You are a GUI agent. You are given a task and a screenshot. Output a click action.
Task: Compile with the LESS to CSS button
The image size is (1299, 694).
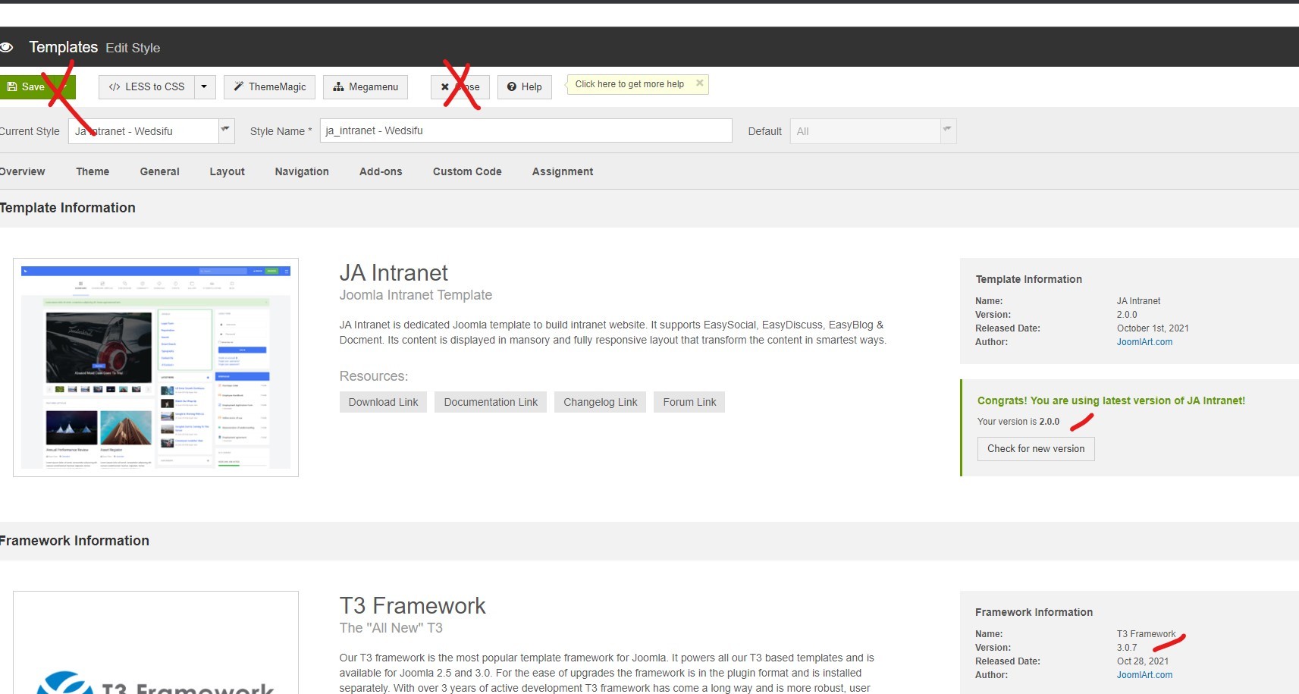point(147,87)
